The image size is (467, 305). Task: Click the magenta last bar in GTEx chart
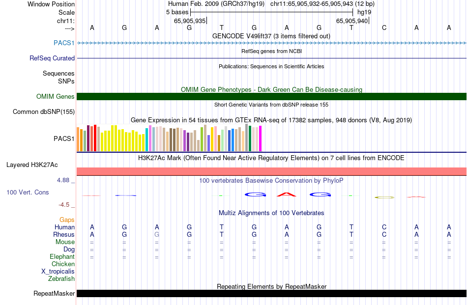coord(261,139)
